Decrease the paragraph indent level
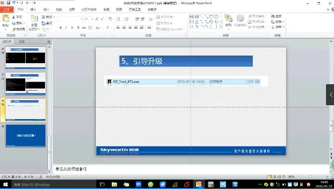Image resolution: width=334 pixels, height=189 pixels. [x=137, y=19]
